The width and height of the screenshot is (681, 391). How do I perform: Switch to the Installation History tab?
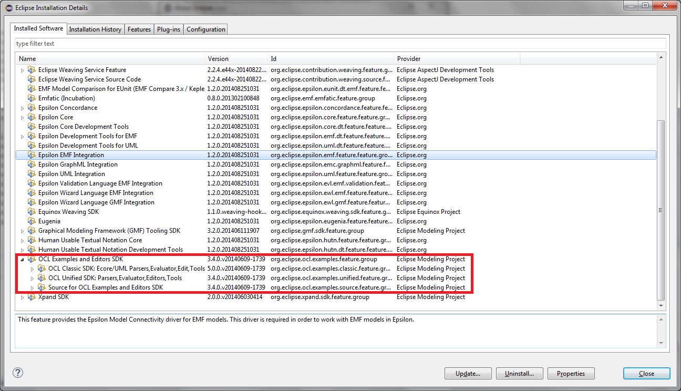(95, 29)
